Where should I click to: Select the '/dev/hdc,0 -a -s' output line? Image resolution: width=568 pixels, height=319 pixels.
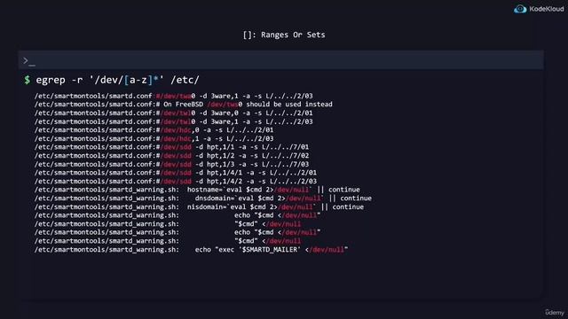tap(154, 130)
